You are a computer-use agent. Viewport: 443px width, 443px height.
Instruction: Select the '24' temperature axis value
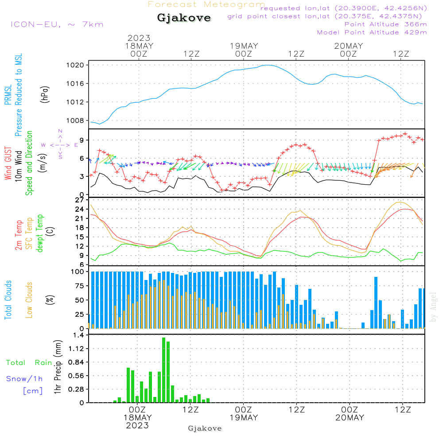80,210
